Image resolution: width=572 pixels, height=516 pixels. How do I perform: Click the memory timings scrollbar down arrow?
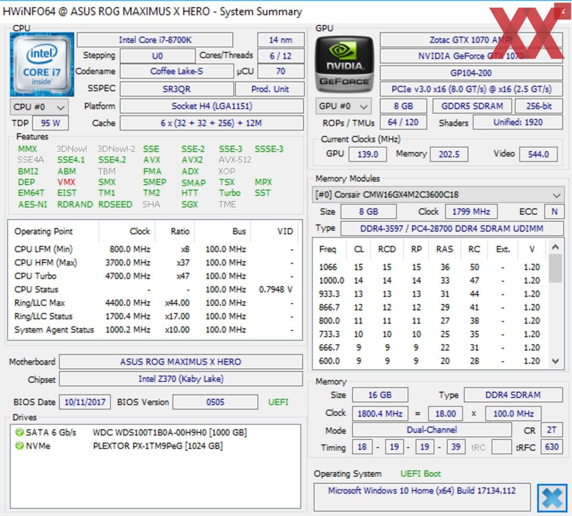tap(555, 361)
